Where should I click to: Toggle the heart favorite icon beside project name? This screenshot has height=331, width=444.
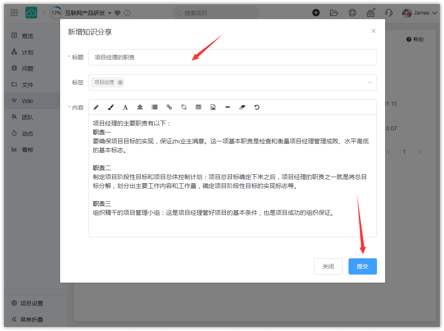pyautogui.click(x=117, y=13)
